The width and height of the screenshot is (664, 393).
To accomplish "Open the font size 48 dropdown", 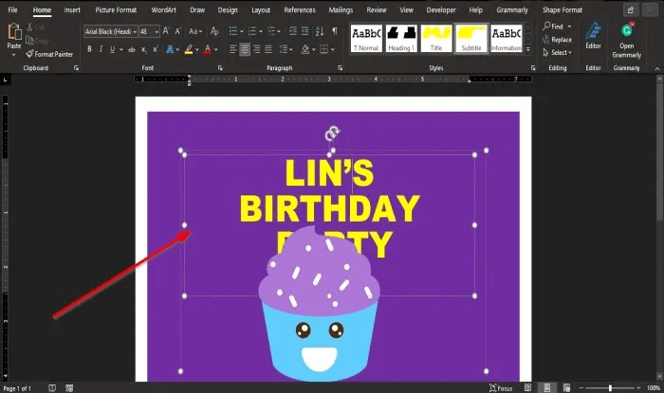I will coord(157,31).
